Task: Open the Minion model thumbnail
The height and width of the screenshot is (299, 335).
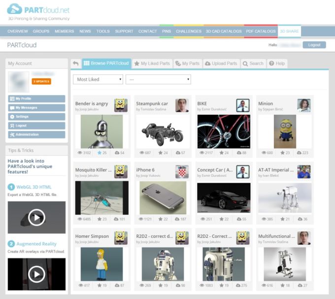Action: (285, 132)
